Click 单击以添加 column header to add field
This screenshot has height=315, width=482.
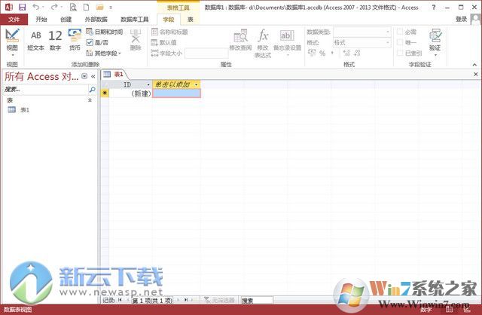click(176, 84)
